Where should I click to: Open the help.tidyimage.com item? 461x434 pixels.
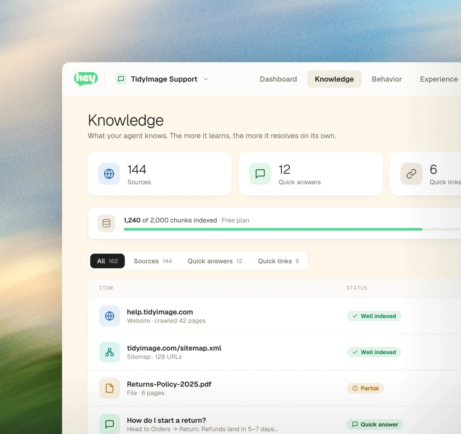(x=274, y=316)
